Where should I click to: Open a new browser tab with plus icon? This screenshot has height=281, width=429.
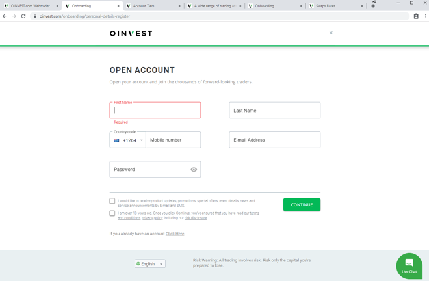click(373, 6)
